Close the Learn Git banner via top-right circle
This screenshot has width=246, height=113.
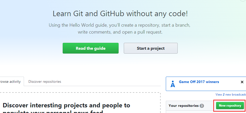coord(243,1)
